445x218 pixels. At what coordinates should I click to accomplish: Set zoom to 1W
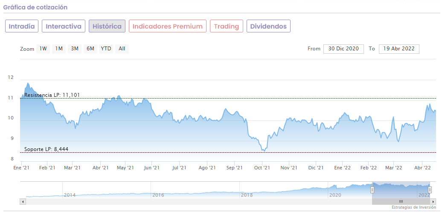pyautogui.click(x=43, y=49)
